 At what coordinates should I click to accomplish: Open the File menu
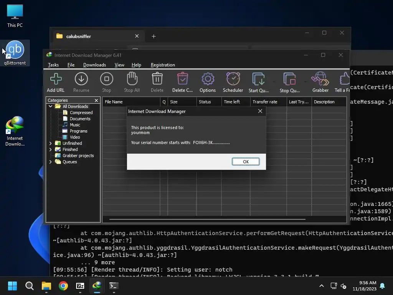tap(71, 65)
